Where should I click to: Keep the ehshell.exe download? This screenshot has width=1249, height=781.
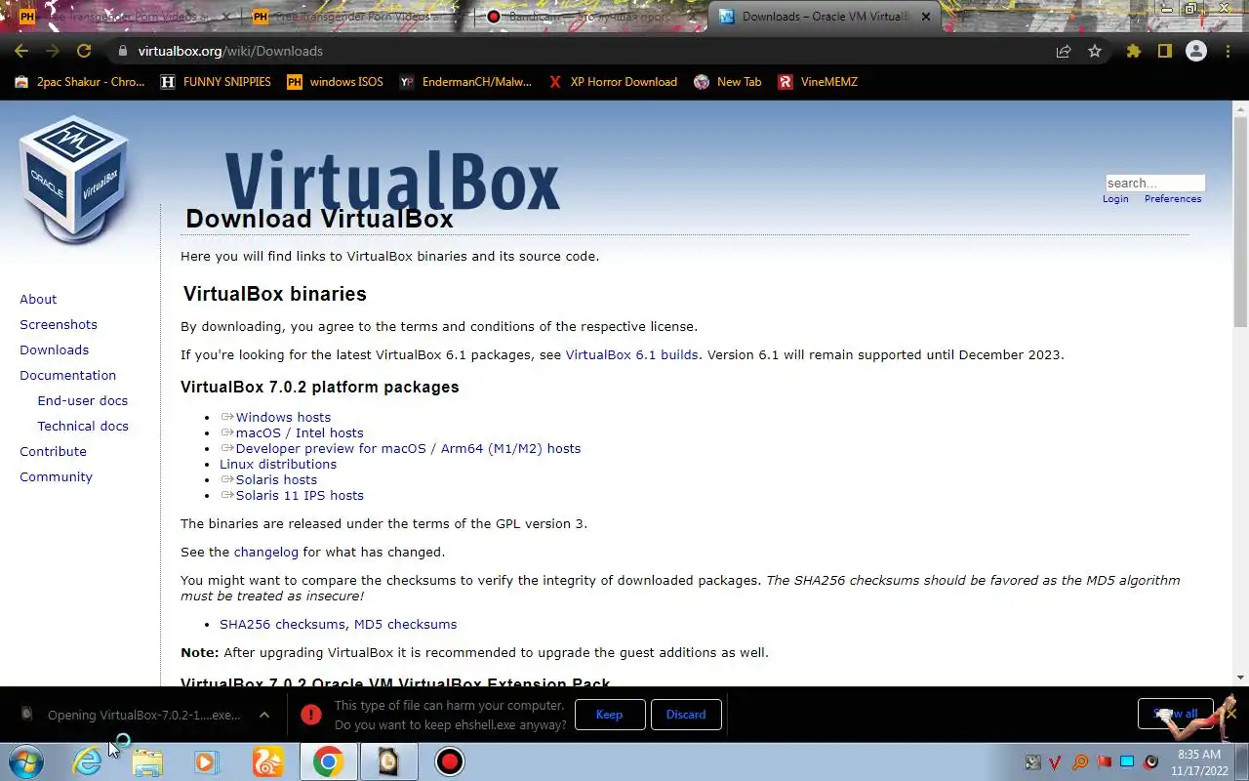[609, 715]
